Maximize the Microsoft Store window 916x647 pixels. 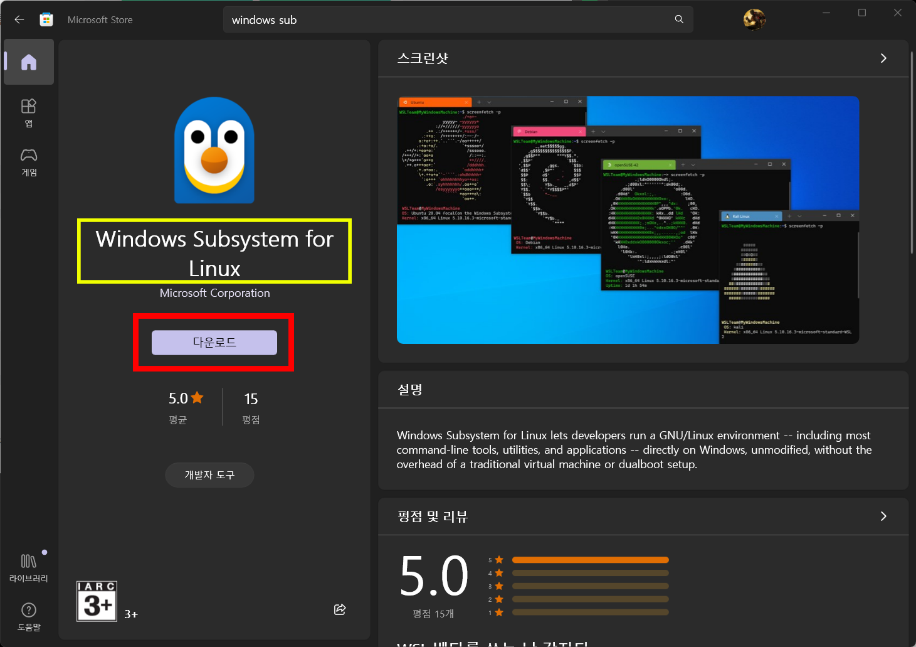(x=862, y=13)
